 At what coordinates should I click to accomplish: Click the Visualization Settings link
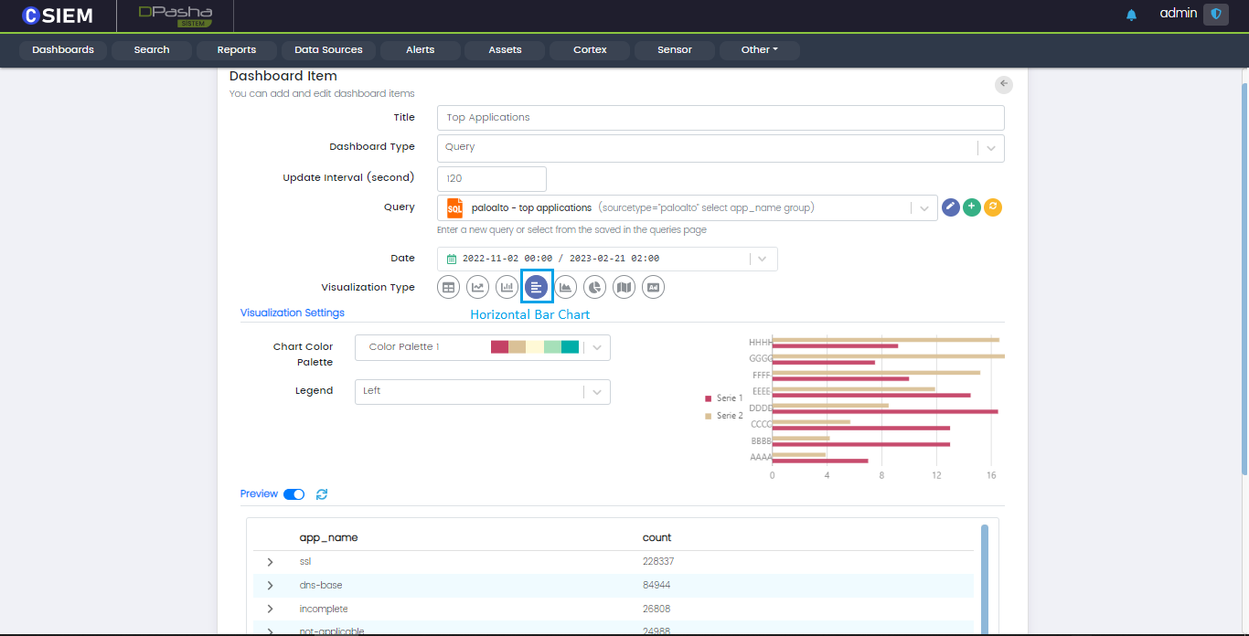coord(292,313)
